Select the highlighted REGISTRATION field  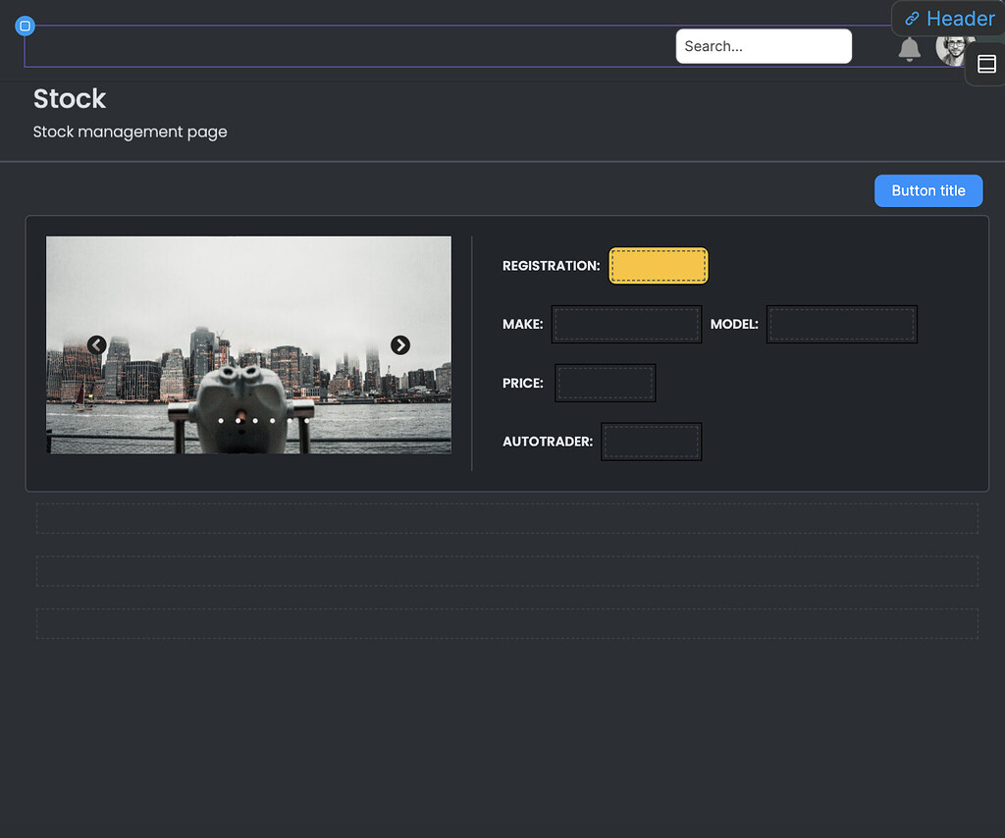pyautogui.click(x=658, y=265)
